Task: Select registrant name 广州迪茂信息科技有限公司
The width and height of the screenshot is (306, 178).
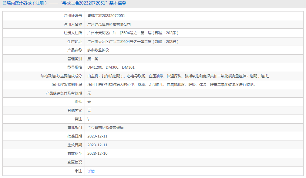Action: point(109,24)
